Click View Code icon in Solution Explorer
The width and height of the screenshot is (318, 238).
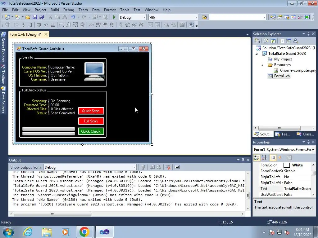282,41
